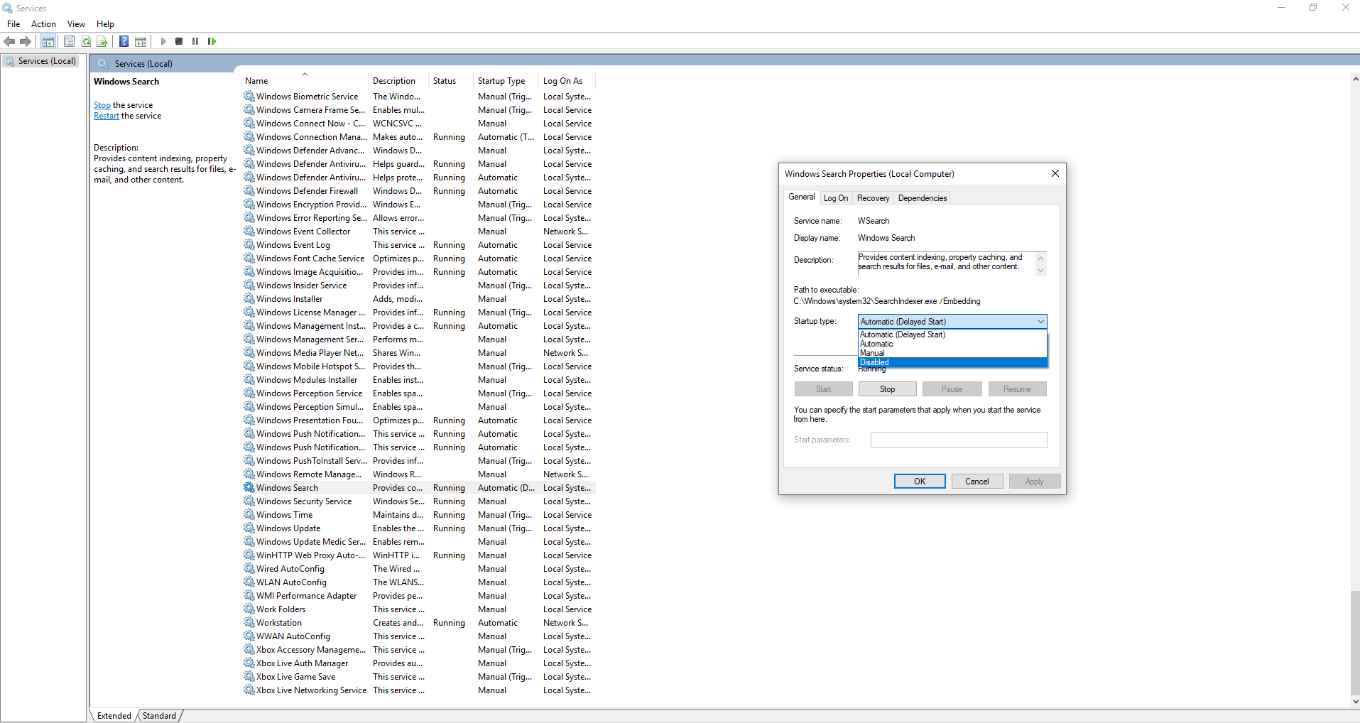Click the Start Service play icon
The height and width of the screenshot is (723, 1360).
click(x=163, y=41)
